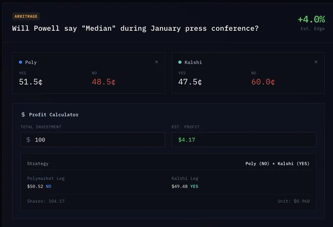This screenshot has width=333, height=227.
Task: Open the Kalshi market external link arrow
Action: (x=315, y=62)
